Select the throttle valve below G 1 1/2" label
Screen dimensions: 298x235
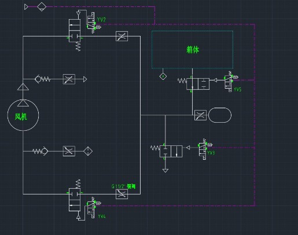click(x=122, y=194)
